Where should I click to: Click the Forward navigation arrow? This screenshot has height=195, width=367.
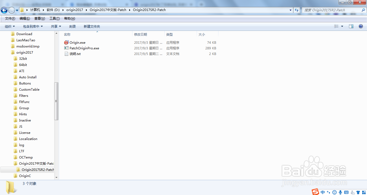(x=12, y=10)
